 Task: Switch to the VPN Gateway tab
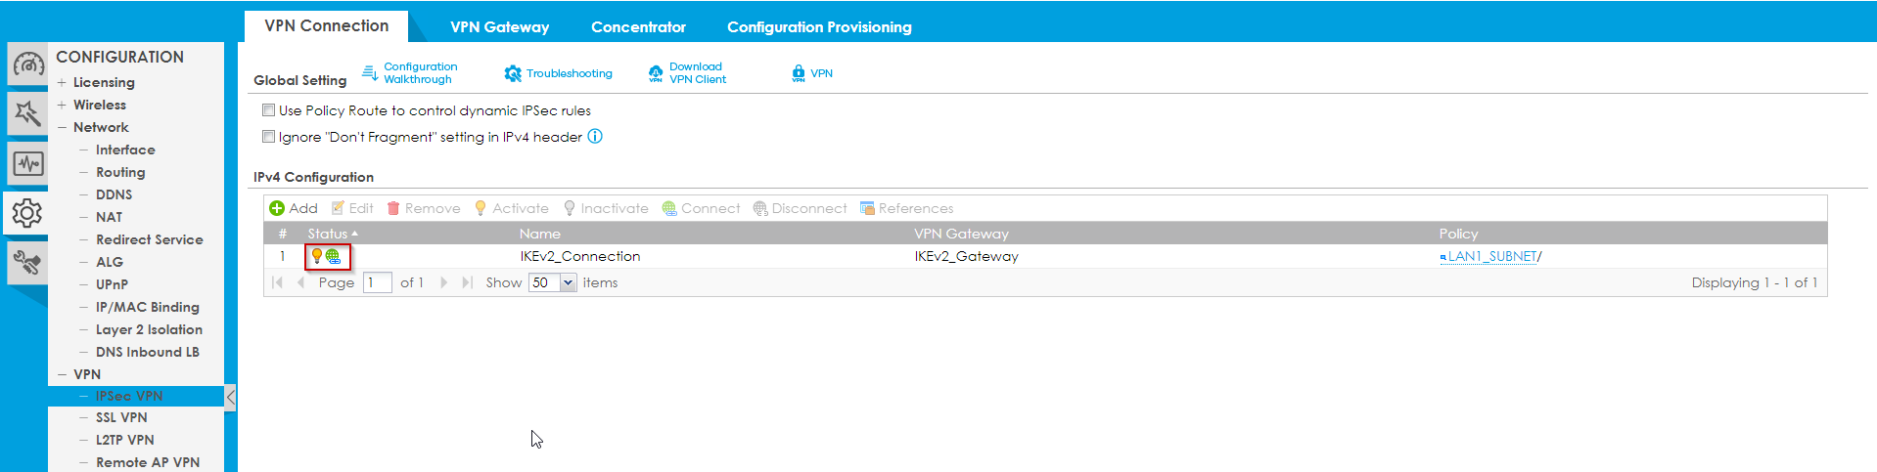(499, 27)
